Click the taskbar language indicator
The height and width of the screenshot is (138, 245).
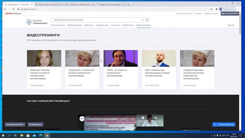tap(227, 135)
